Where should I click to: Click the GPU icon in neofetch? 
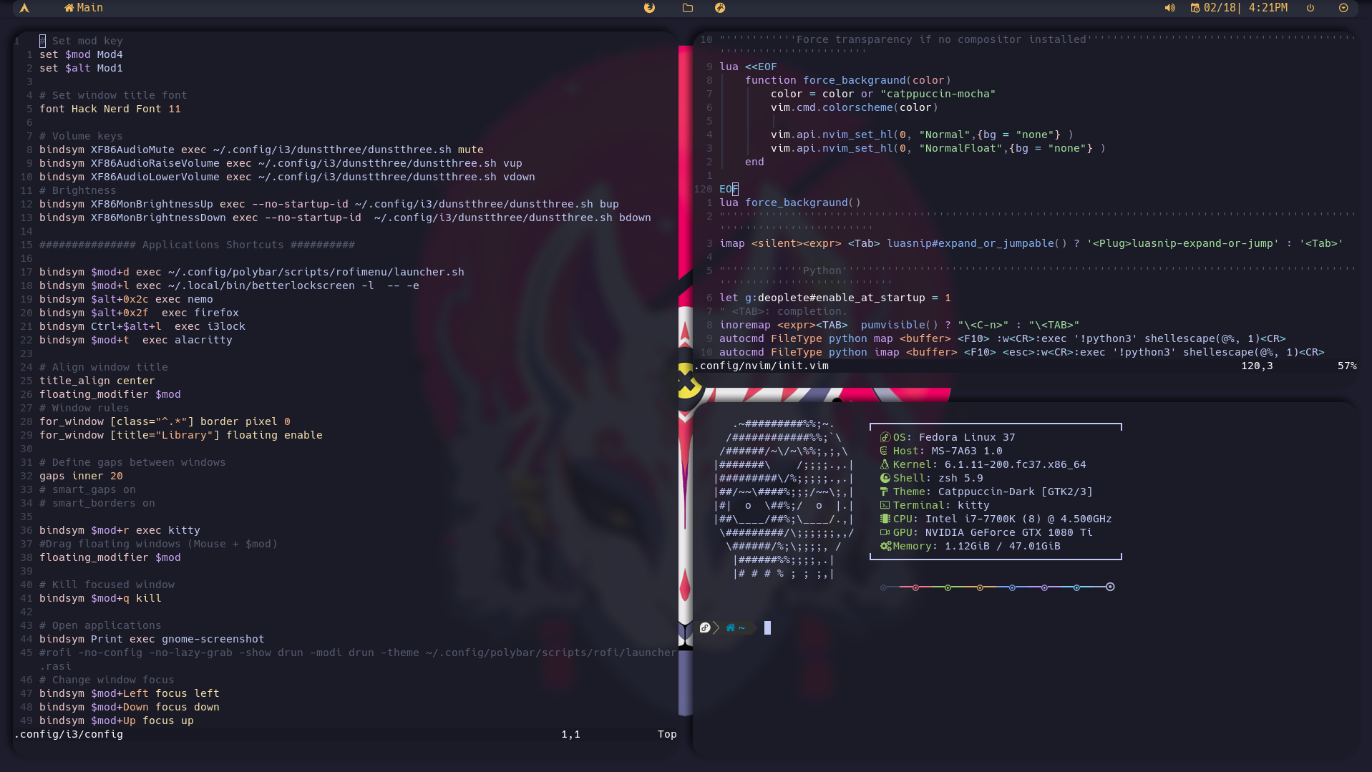(x=885, y=532)
